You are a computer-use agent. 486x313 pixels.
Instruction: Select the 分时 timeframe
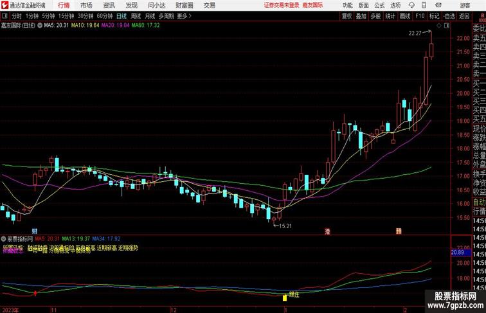(x=17, y=16)
